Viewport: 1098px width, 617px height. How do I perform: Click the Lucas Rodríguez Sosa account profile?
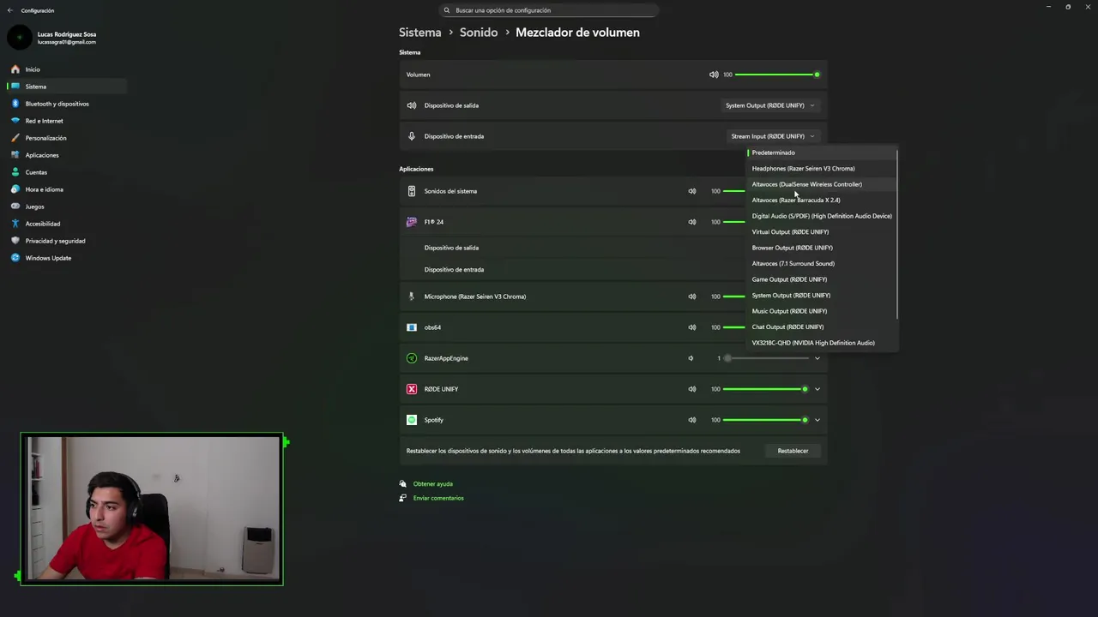[x=53, y=38]
